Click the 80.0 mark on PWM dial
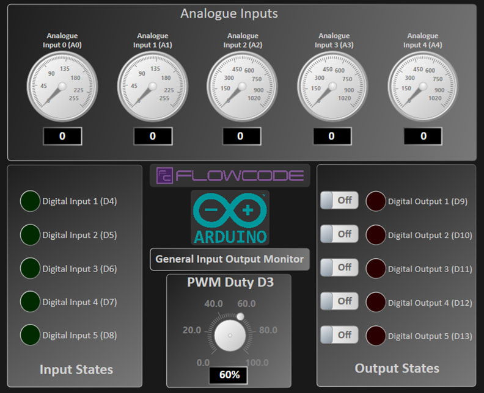Image resolution: width=484 pixels, height=393 pixels. (268, 330)
